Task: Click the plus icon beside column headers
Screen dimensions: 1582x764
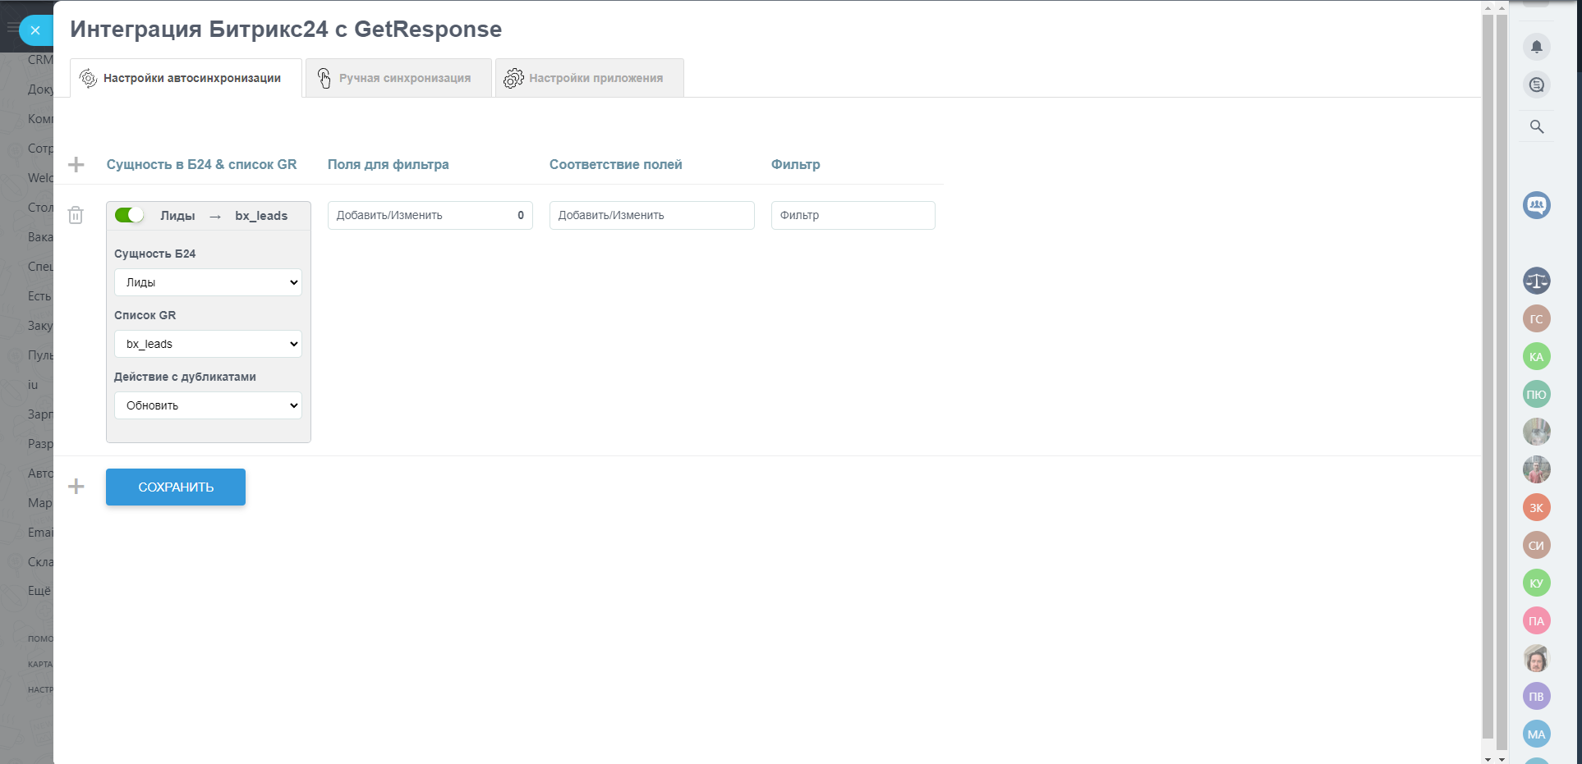Action: click(76, 165)
